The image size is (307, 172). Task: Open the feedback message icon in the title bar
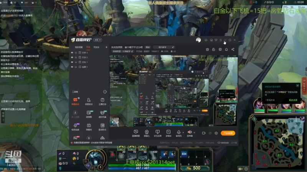pyautogui.click(x=206, y=40)
